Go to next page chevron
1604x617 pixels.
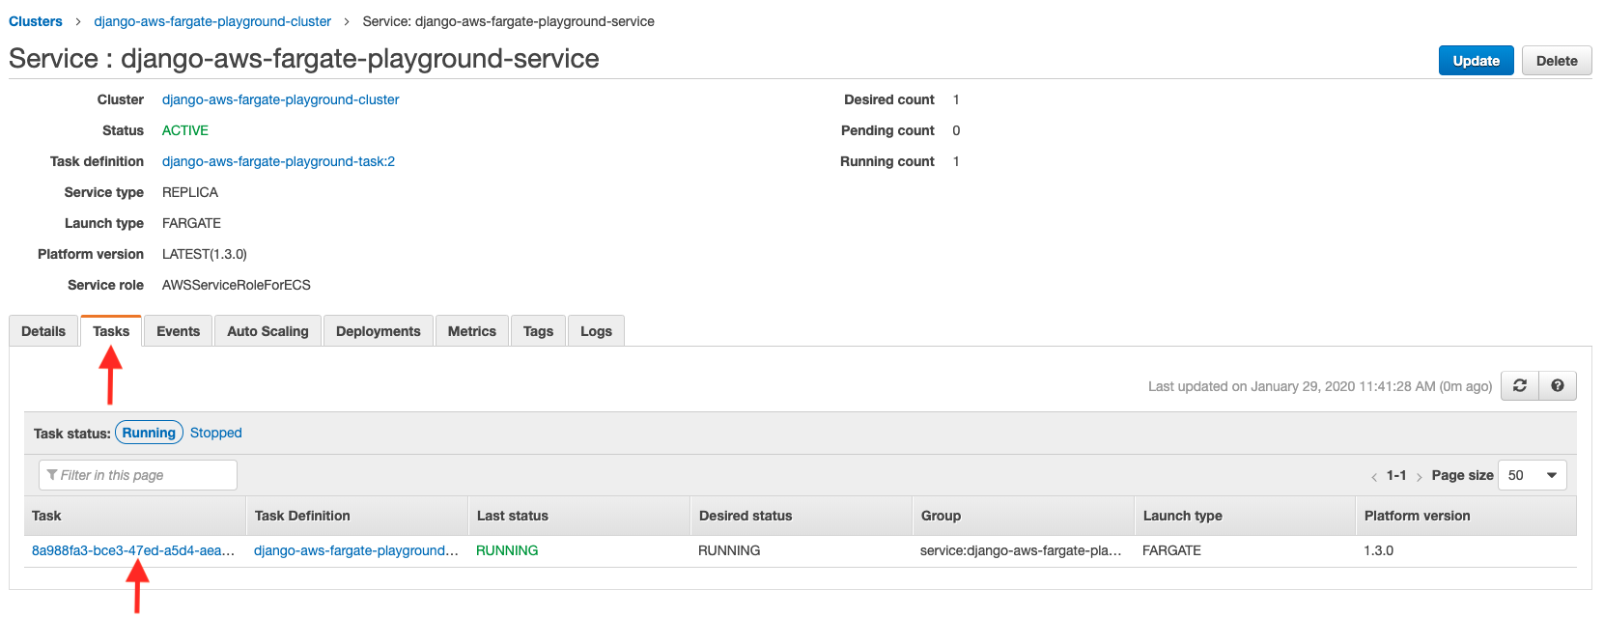coord(1419,476)
